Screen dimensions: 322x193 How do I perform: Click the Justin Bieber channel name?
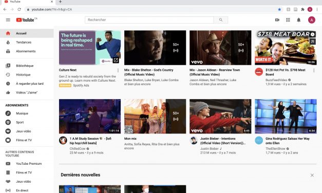[209, 149]
